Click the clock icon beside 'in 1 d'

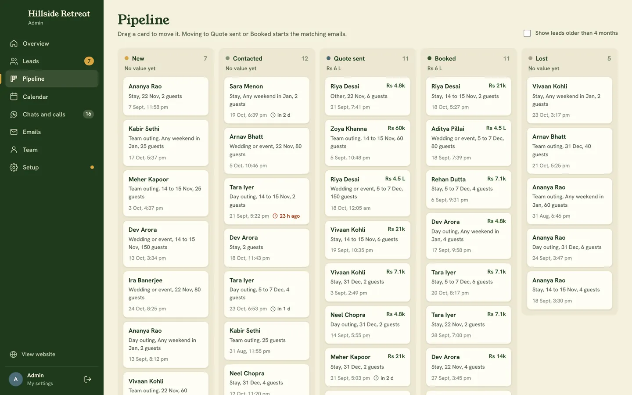click(273, 309)
